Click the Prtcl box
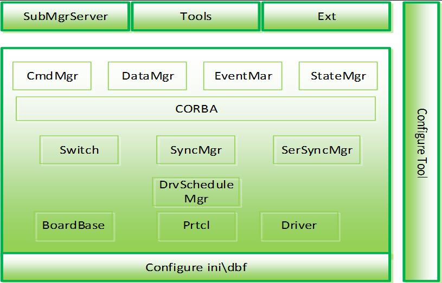 197,227
